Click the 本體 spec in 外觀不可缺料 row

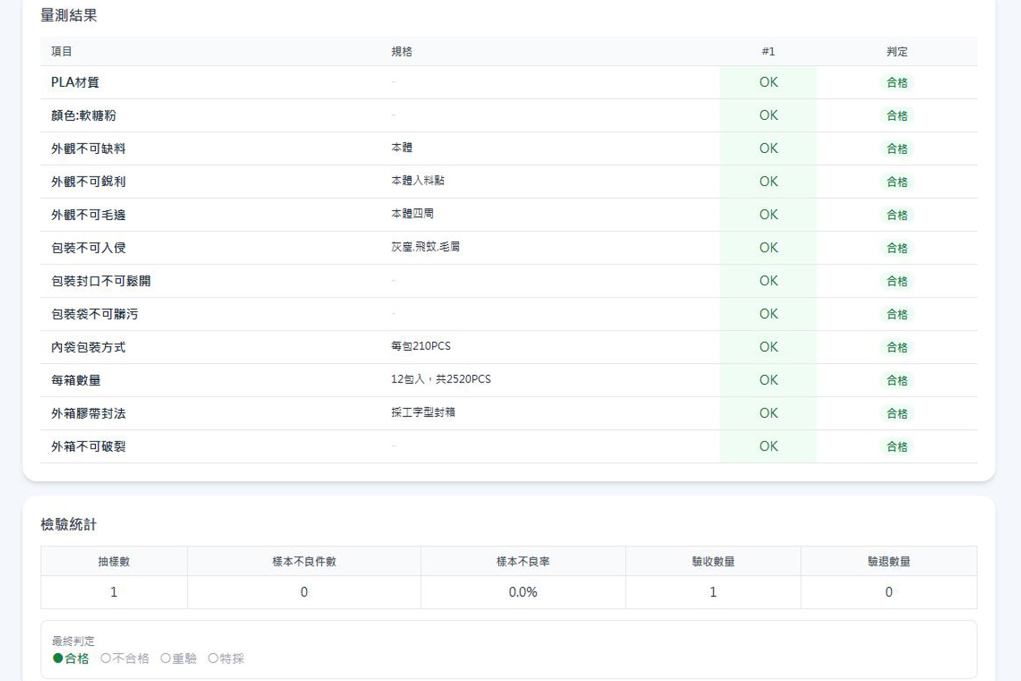pos(402,147)
